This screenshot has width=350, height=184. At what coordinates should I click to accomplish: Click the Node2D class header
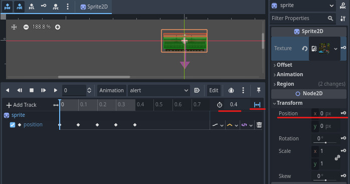[x=309, y=94]
